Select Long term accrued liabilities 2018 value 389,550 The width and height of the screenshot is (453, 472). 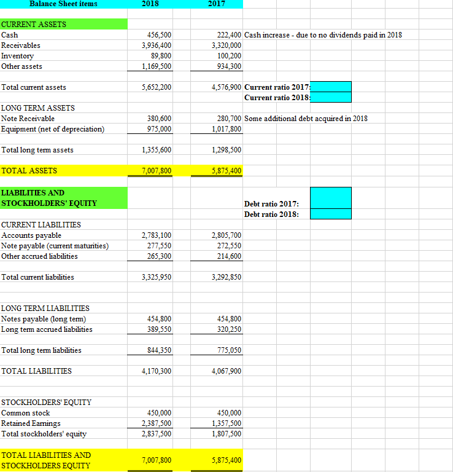159,329
